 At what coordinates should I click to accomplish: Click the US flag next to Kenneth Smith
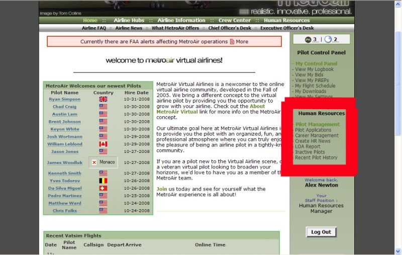(x=103, y=174)
